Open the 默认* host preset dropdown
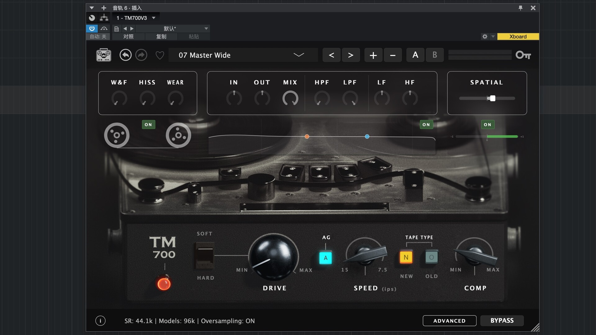596x335 pixels. (206, 29)
